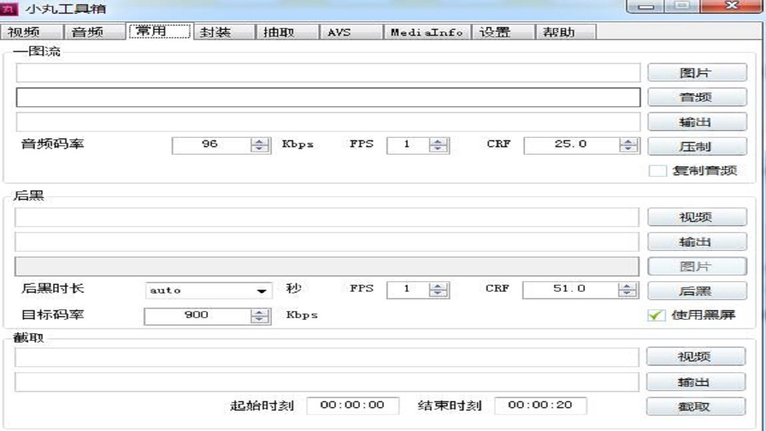The image size is (766, 431).
Task: Click the 音频 browse button
Action: (697, 98)
